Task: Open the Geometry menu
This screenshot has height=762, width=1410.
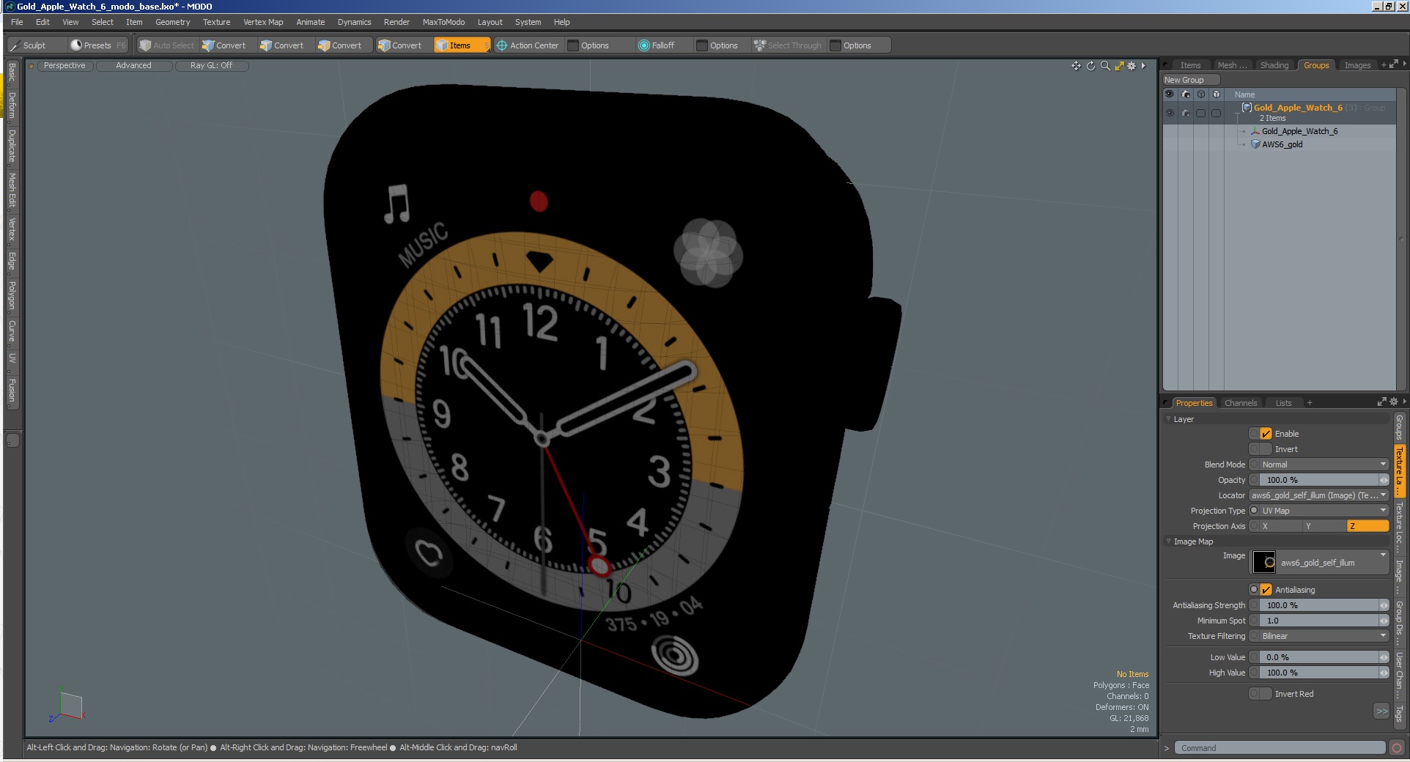Action: coord(172,22)
